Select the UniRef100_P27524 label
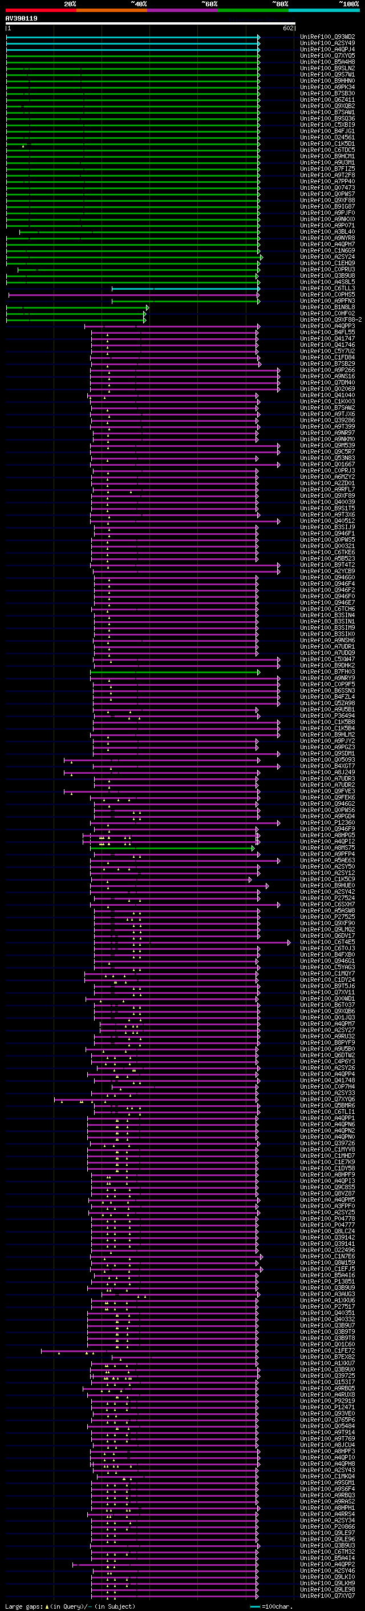This screenshot has height=1611, width=365. click(327, 898)
